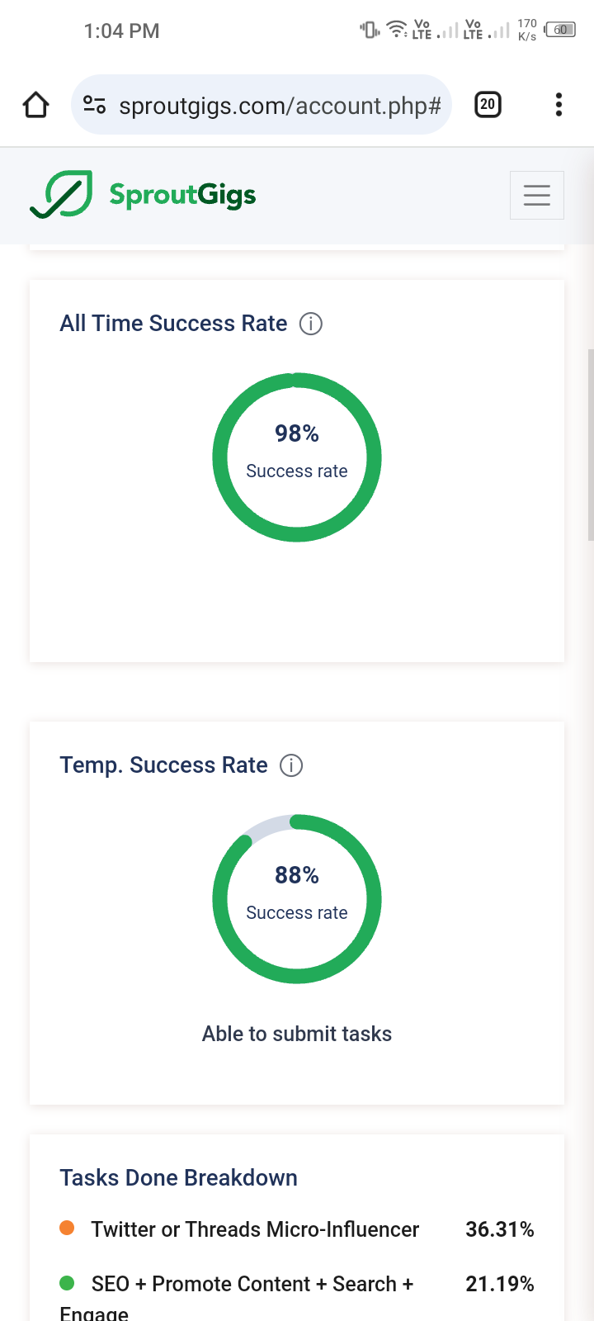Expand the hamburger navigation menu
The image size is (594, 1321).
click(x=536, y=195)
